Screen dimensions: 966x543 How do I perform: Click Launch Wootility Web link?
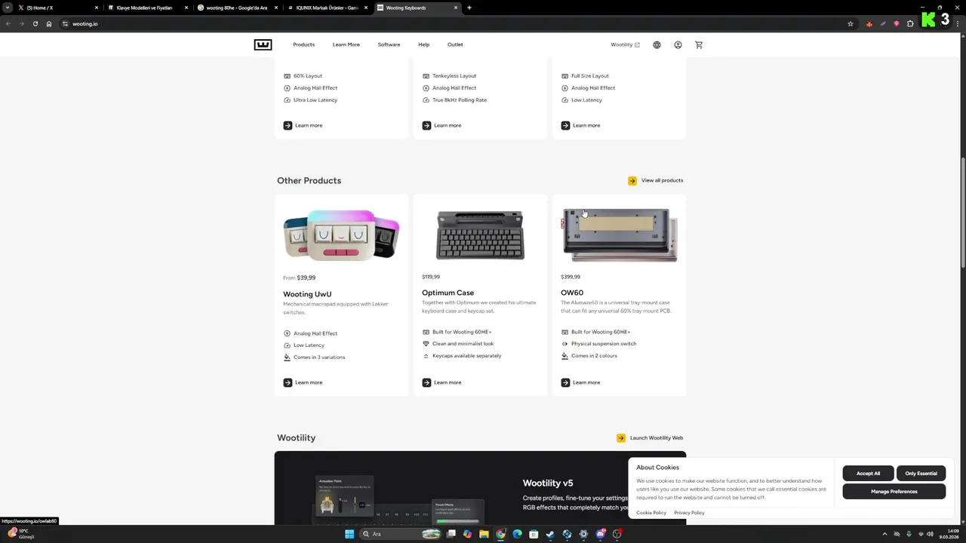pos(657,437)
